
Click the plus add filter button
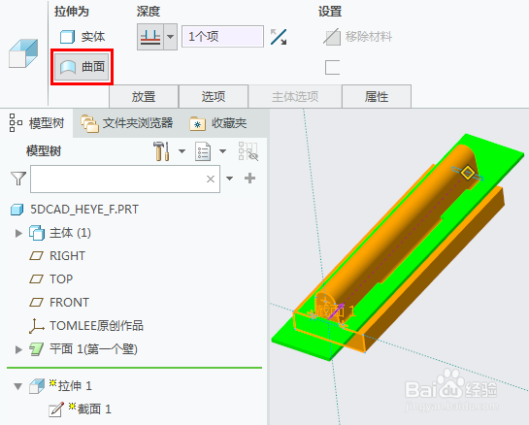click(250, 179)
